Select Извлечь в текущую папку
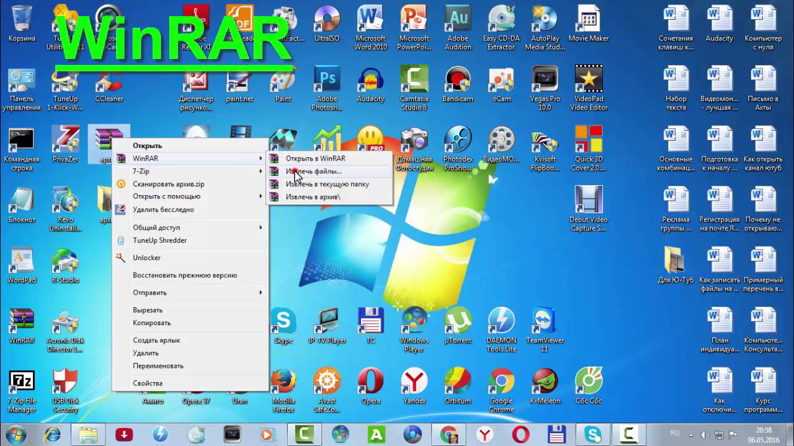The height and width of the screenshot is (446, 794). (329, 184)
